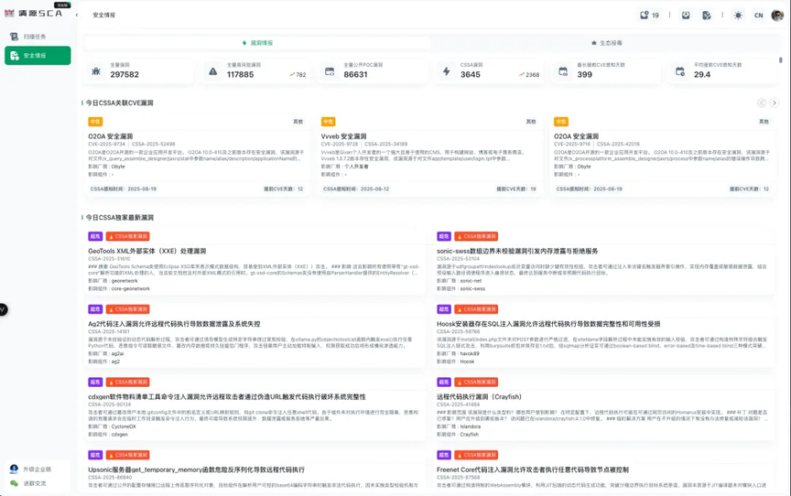The width and height of the screenshot is (791, 496).
Task: Click the 中危 badge on the Vvveb card
Action: pos(329,122)
